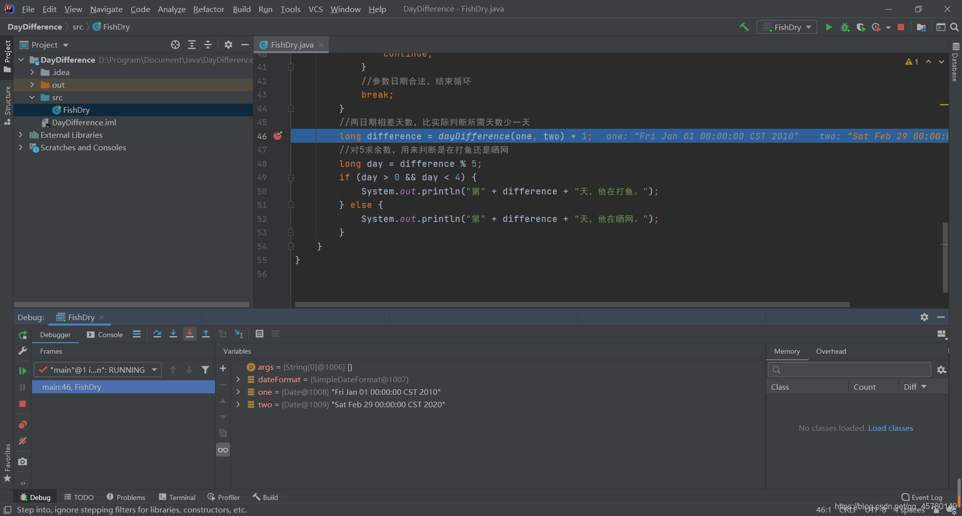Open Search Everywhere magnifier icon

(x=954, y=27)
